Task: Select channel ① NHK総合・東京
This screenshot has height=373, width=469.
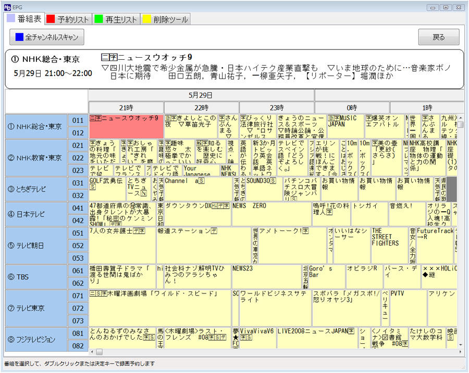Action: (36, 126)
